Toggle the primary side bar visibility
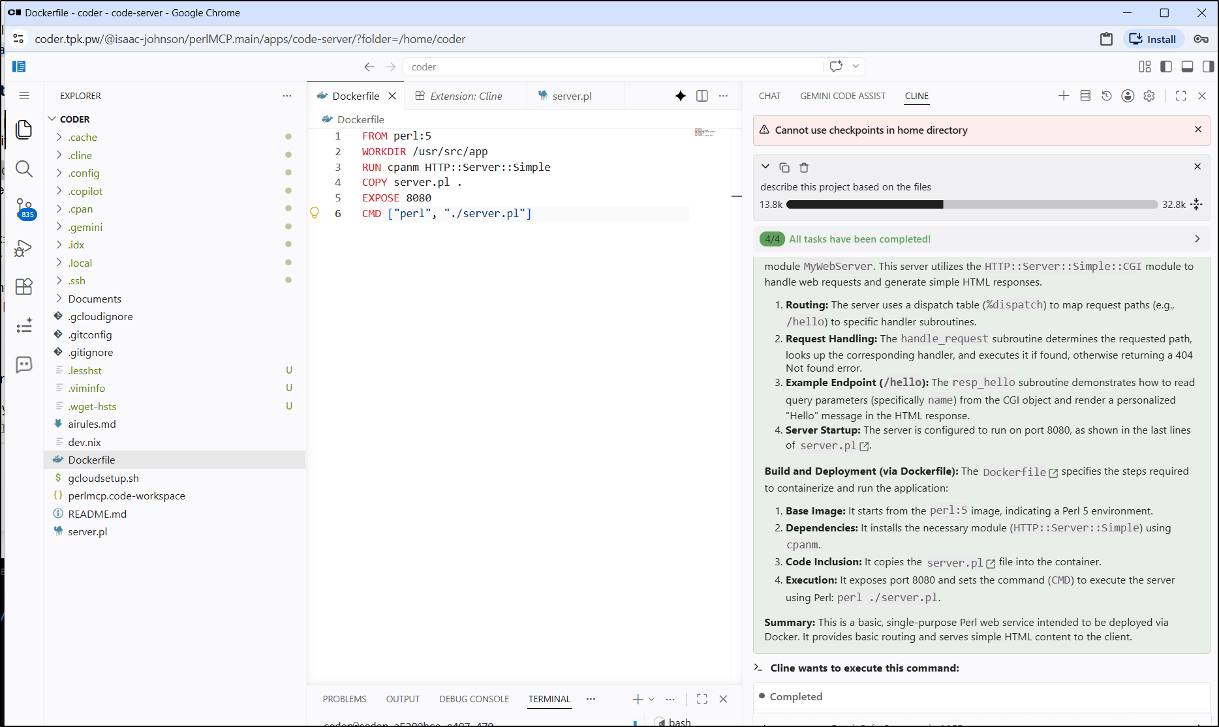The height and width of the screenshot is (727, 1219). point(1166,67)
